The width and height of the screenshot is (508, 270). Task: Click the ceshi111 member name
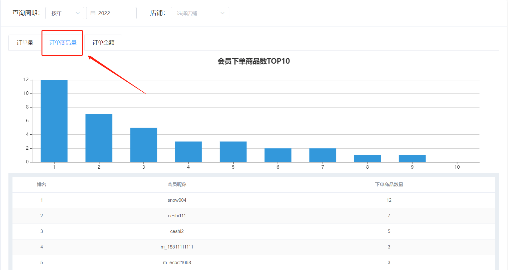177,216
